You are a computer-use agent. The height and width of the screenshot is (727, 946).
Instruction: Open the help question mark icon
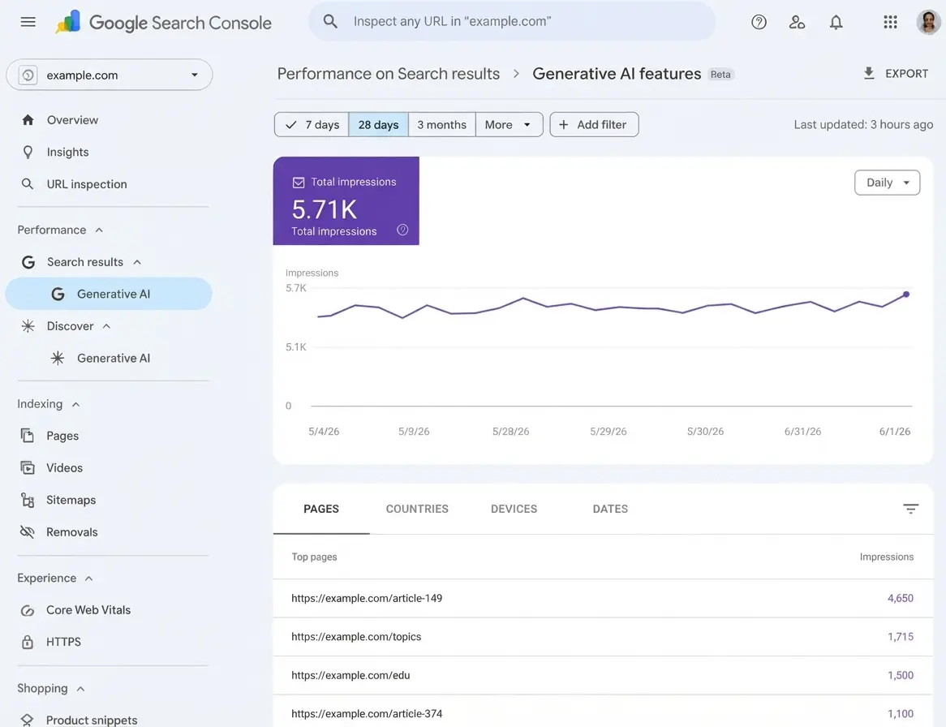759,23
